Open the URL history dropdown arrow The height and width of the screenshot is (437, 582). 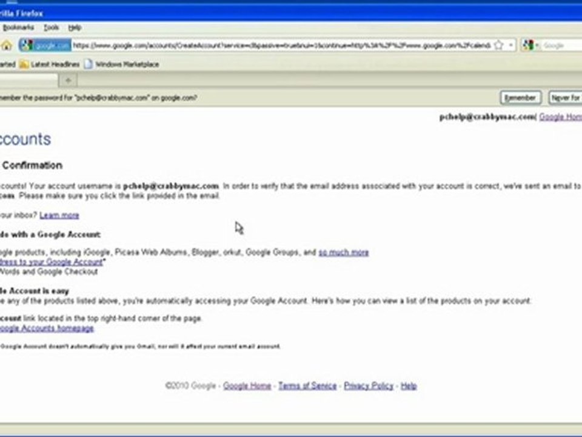click(510, 46)
